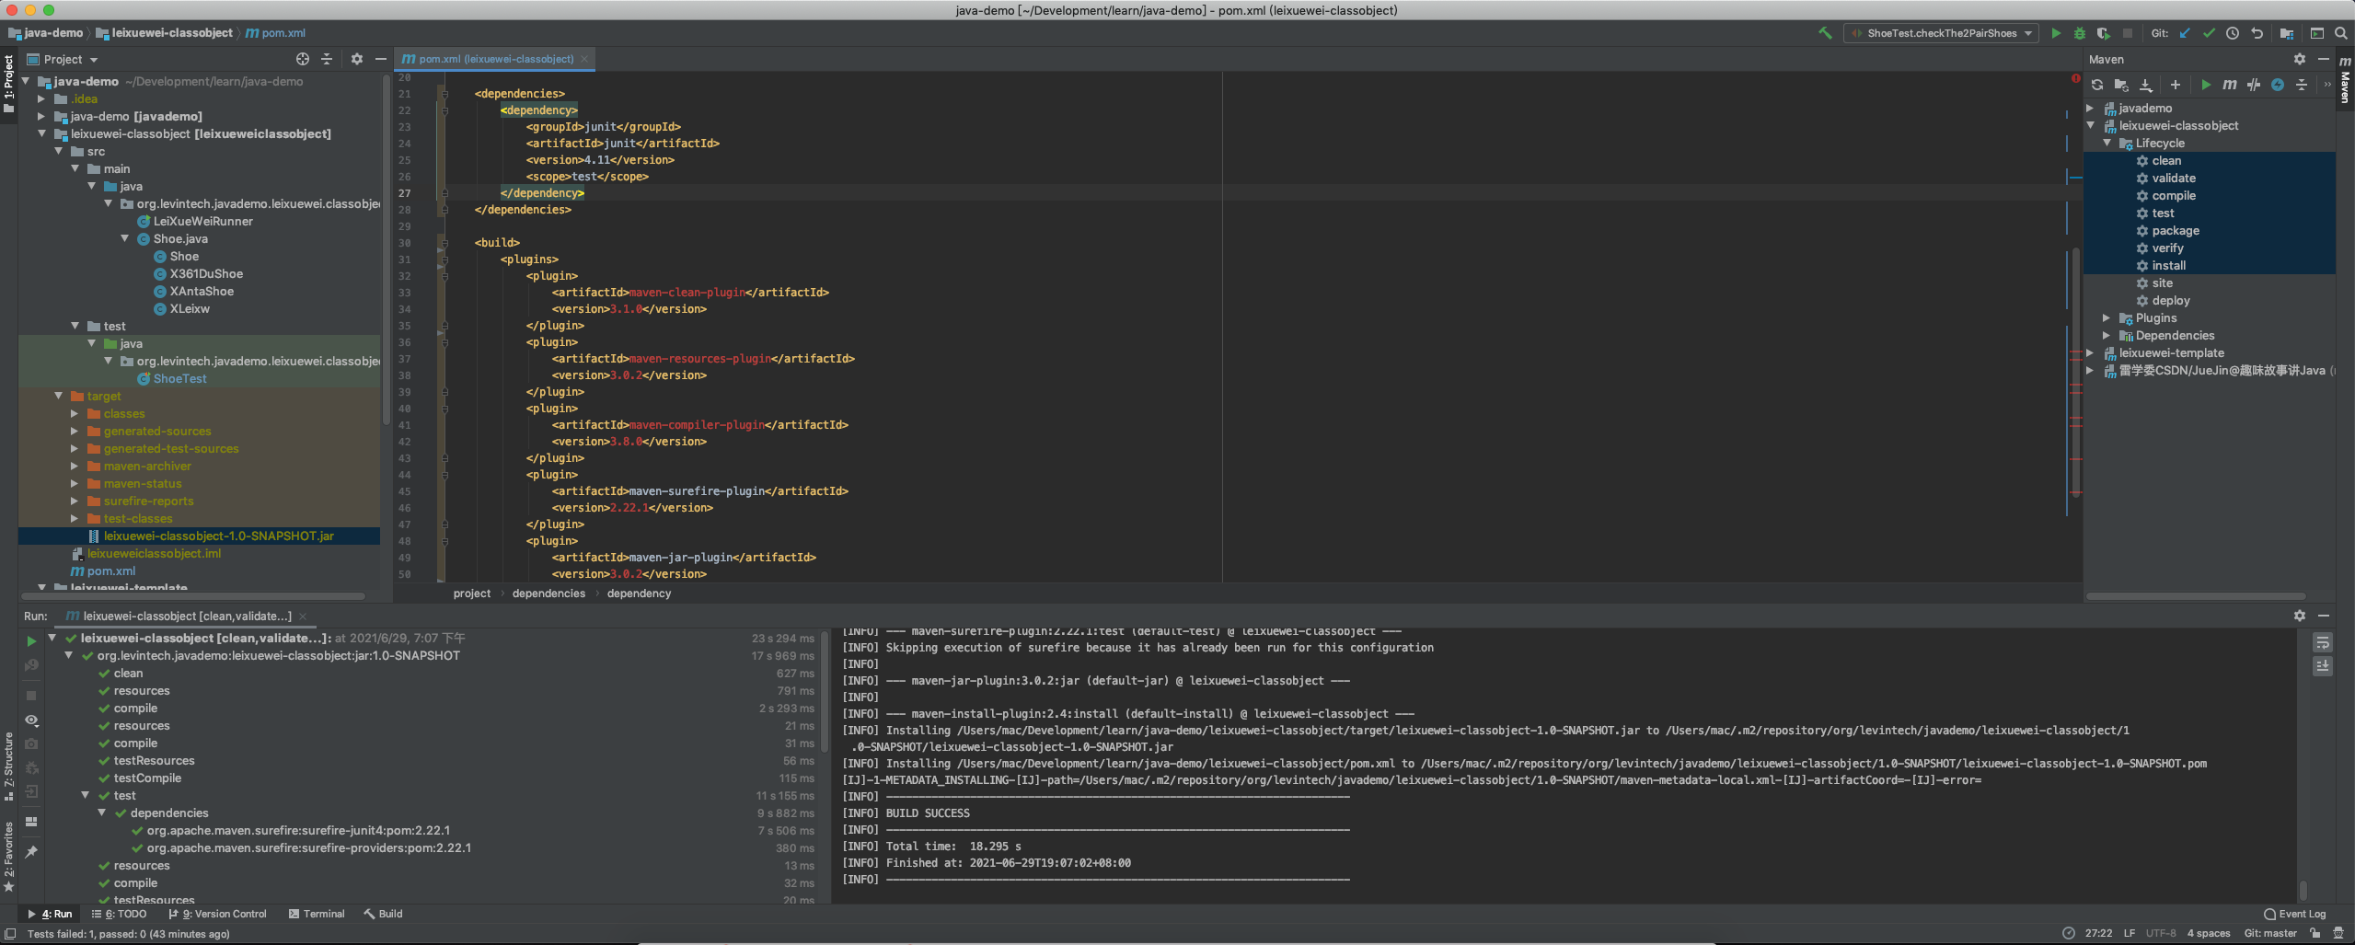Toggle Maven offline mode
Image resolution: width=2355 pixels, height=945 pixels.
click(x=2254, y=85)
